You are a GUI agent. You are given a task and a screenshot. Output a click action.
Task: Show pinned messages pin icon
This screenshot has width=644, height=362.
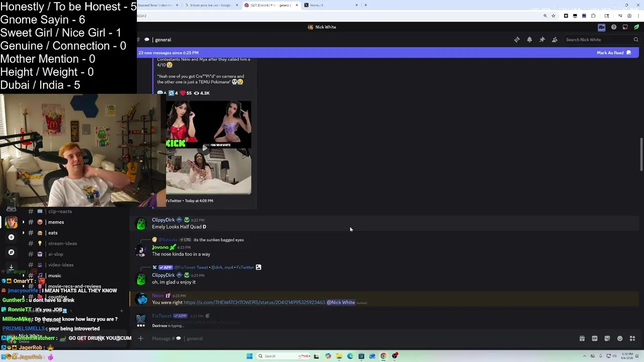coord(542,40)
